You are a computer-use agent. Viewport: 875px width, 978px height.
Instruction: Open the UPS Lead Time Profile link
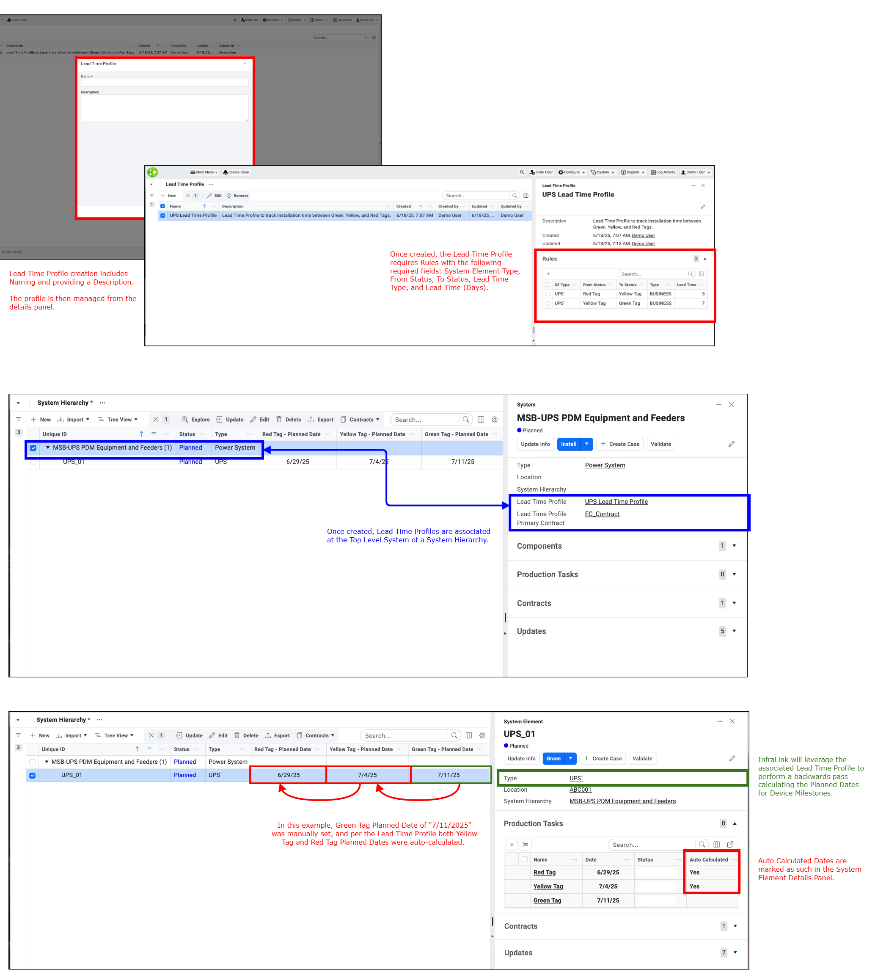pos(616,501)
